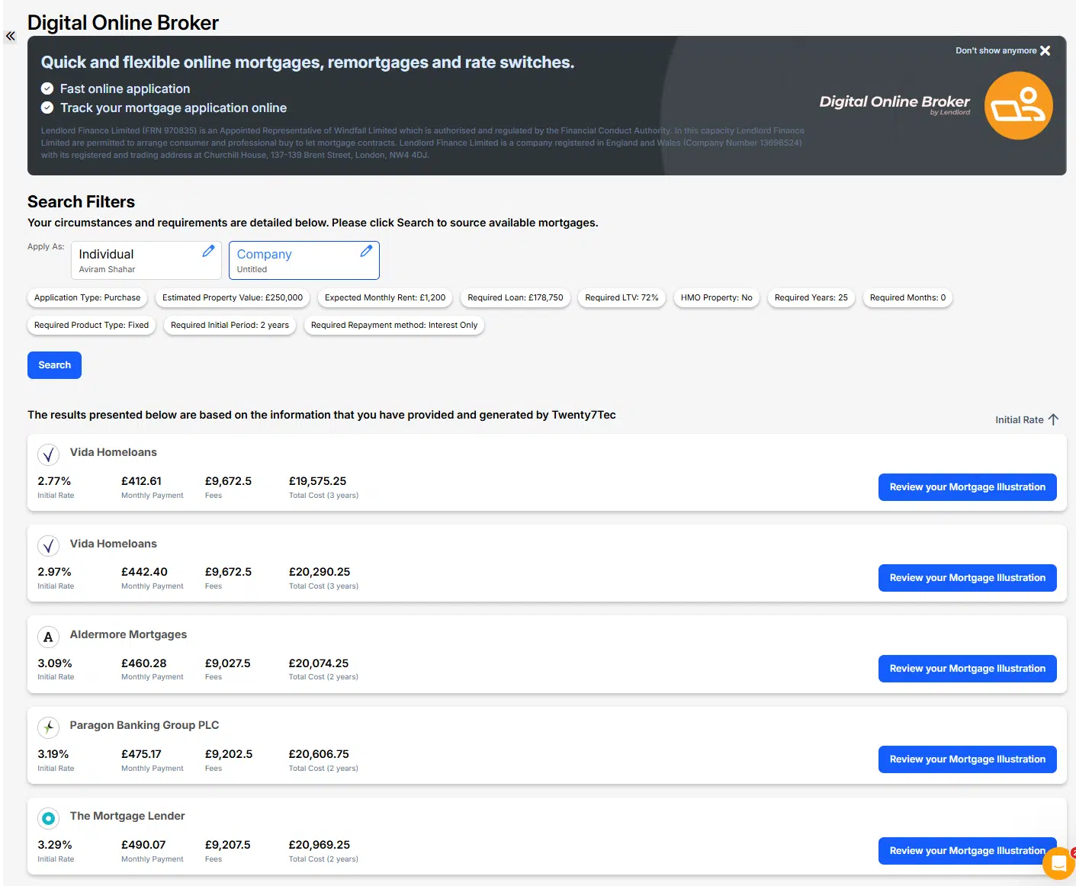This screenshot has height=886, width=1076.
Task: Click Paragon Banking Group PLC name
Action: (144, 725)
